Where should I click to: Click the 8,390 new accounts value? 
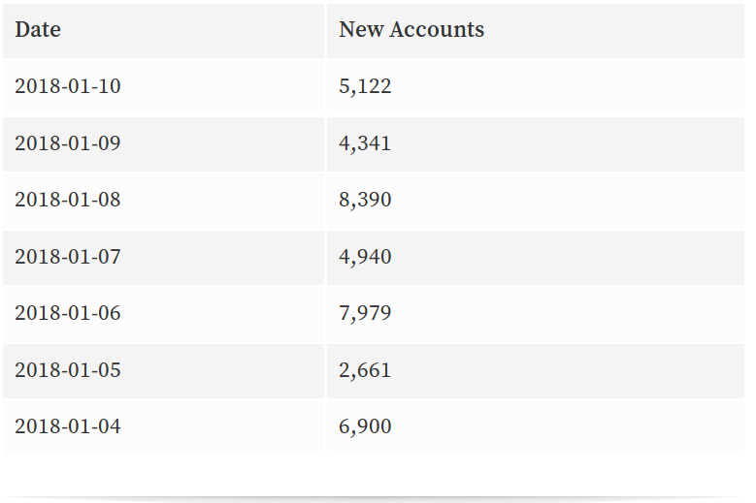click(365, 200)
